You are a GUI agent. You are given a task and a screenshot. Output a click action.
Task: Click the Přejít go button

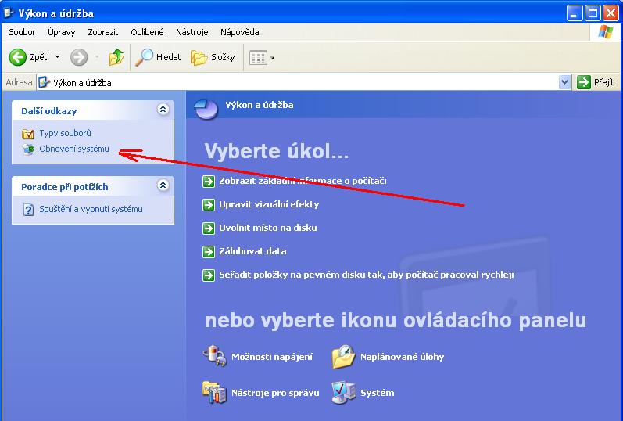pos(595,82)
